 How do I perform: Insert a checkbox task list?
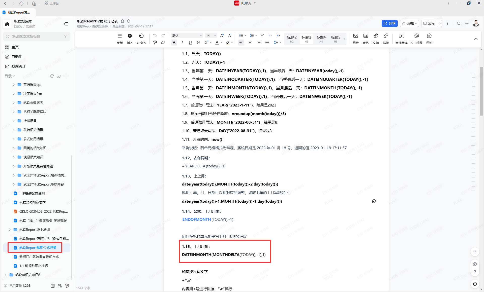(262, 35)
